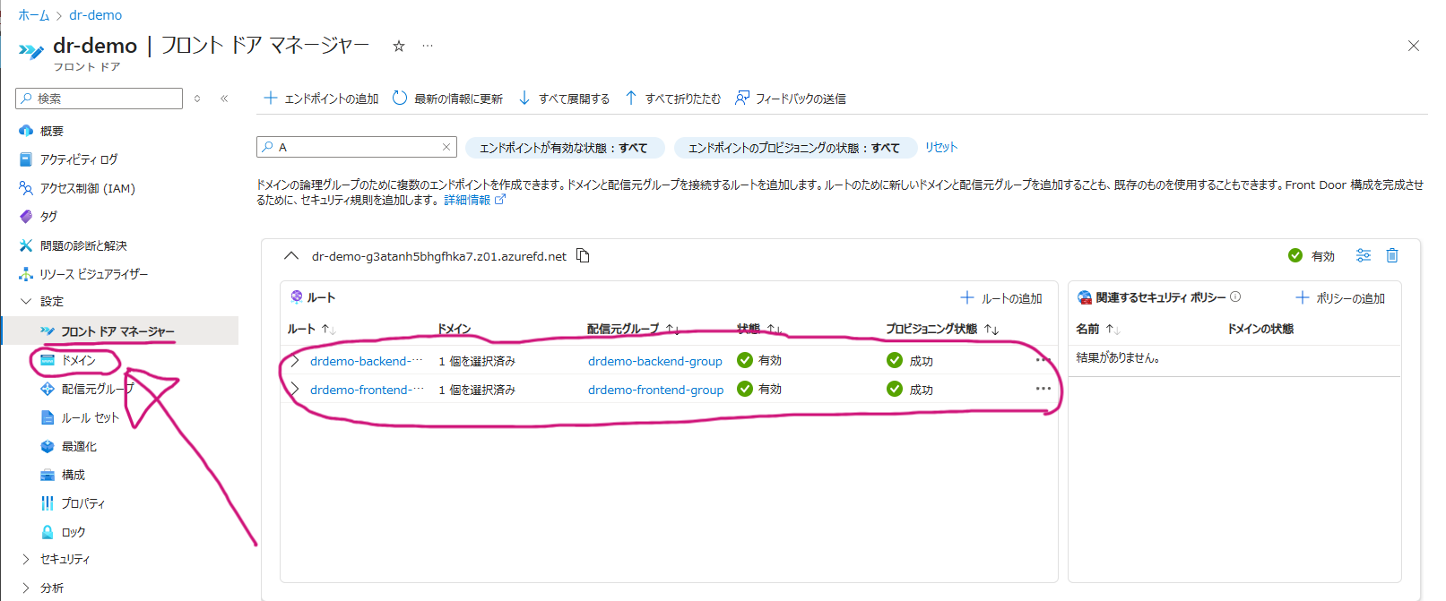Open 問題の診断と解決 page
Viewport: 1446px width, 601px height.
click(83, 245)
